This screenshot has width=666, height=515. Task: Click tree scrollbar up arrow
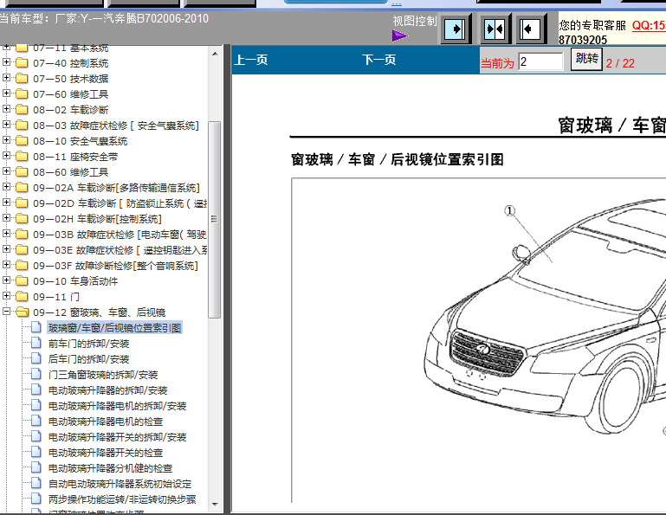coord(215,54)
